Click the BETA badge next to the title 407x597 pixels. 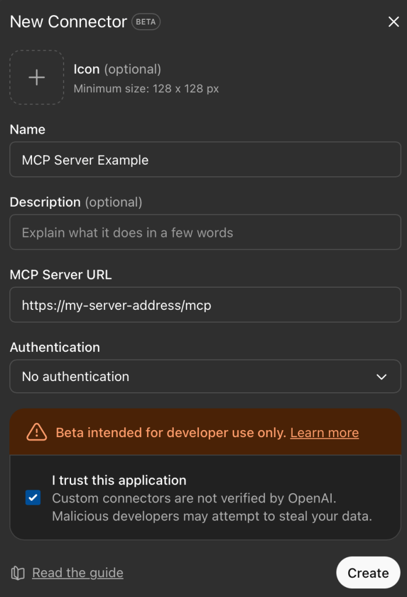[146, 22]
